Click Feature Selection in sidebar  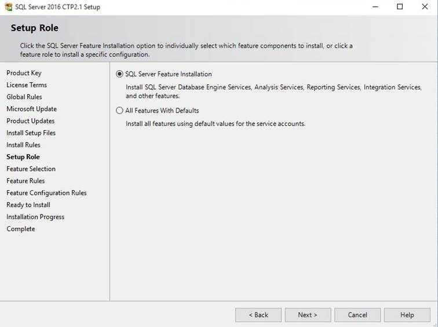tap(31, 169)
